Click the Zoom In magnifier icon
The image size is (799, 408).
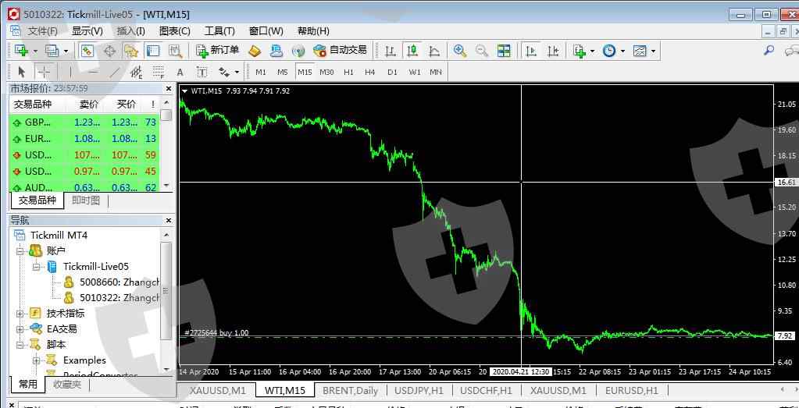click(460, 51)
